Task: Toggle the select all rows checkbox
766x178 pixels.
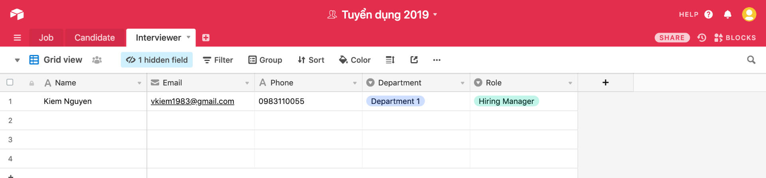Action: point(10,82)
